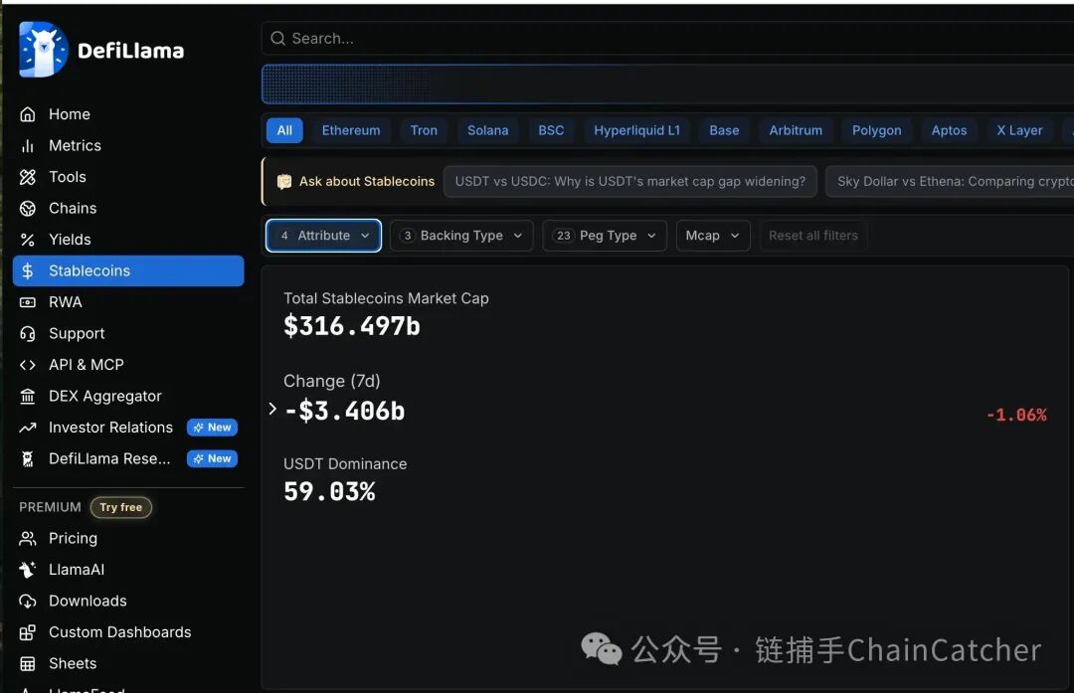Click the Downloads cloud icon
The height and width of the screenshot is (693, 1074).
[x=28, y=602]
